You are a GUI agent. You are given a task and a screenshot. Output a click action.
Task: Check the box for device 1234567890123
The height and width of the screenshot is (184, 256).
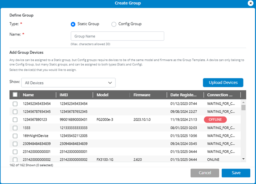pyautogui.click(x=15, y=119)
